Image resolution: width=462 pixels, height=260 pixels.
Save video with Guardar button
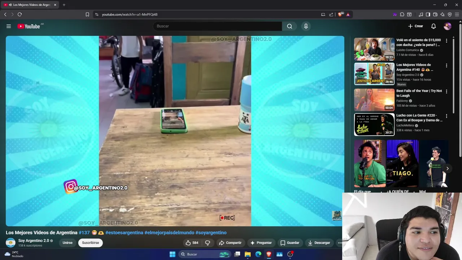point(290,243)
